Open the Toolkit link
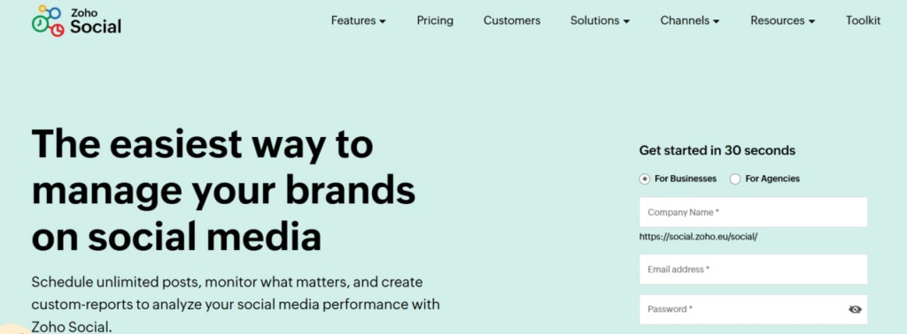Image resolution: width=907 pixels, height=334 pixels. pyautogui.click(x=863, y=21)
